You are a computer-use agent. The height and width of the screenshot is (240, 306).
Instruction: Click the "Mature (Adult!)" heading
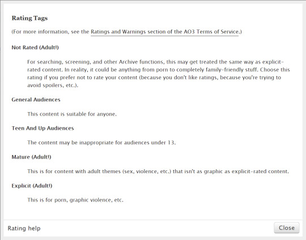[x=31, y=157]
